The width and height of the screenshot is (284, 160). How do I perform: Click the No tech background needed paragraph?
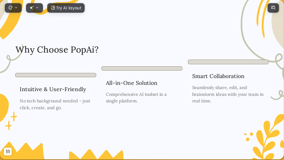55,104
